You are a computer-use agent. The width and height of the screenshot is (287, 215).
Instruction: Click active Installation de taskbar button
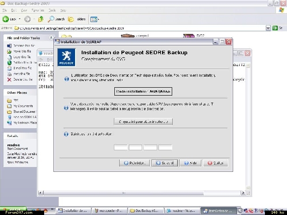click(x=219, y=211)
